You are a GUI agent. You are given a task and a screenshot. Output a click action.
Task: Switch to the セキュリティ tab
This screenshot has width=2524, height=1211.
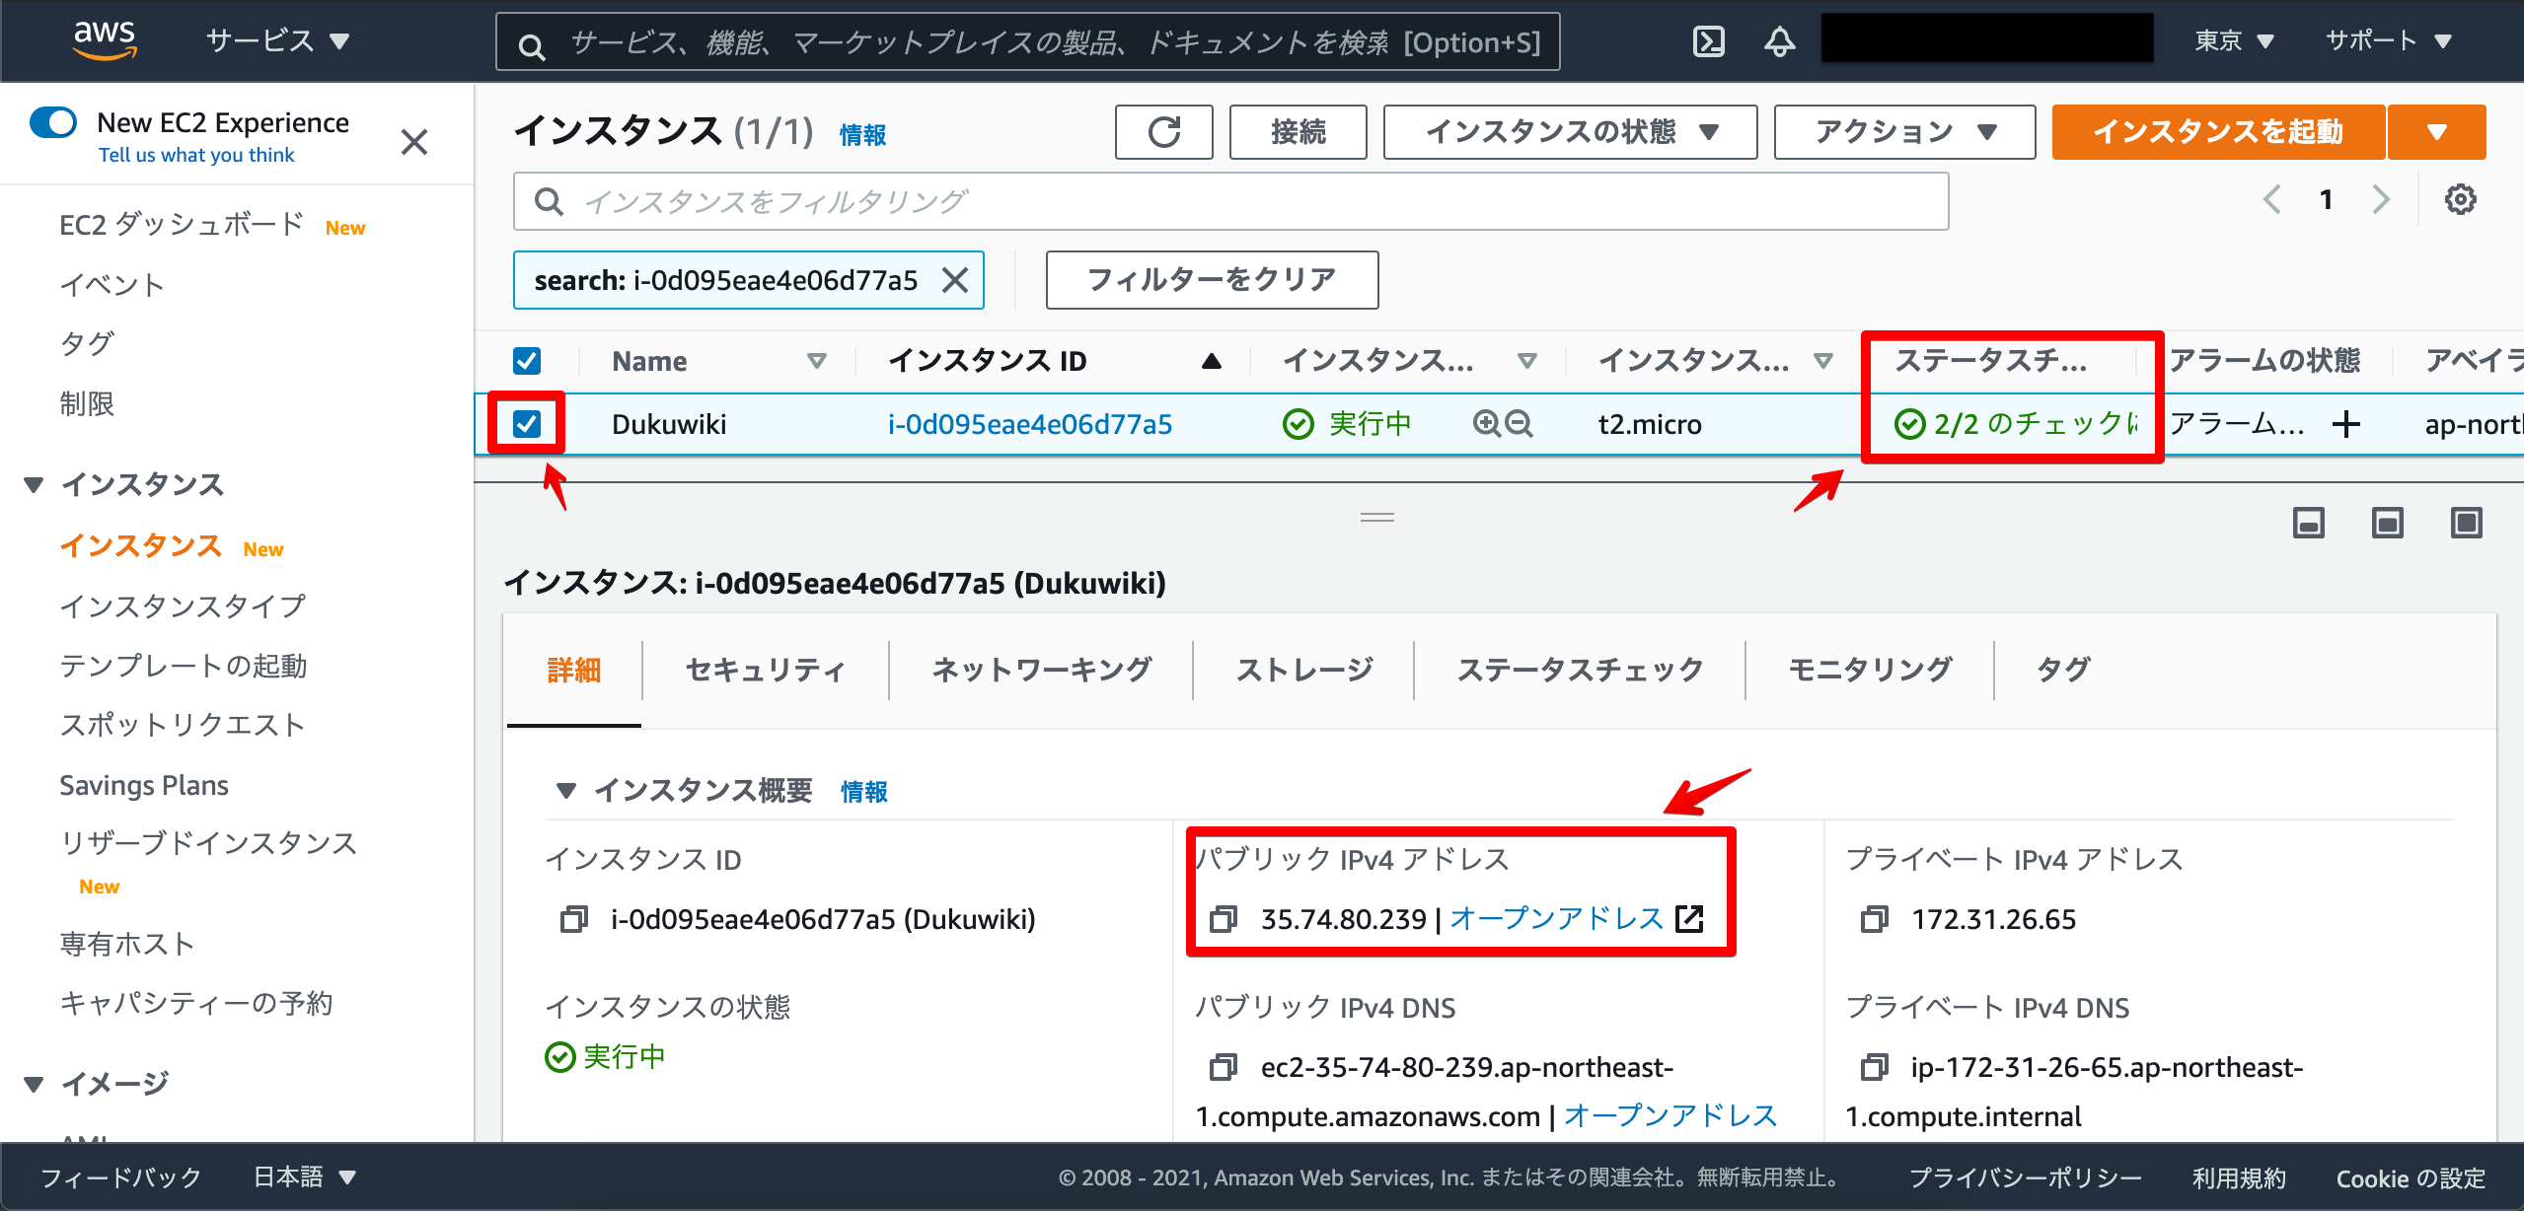click(x=766, y=671)
